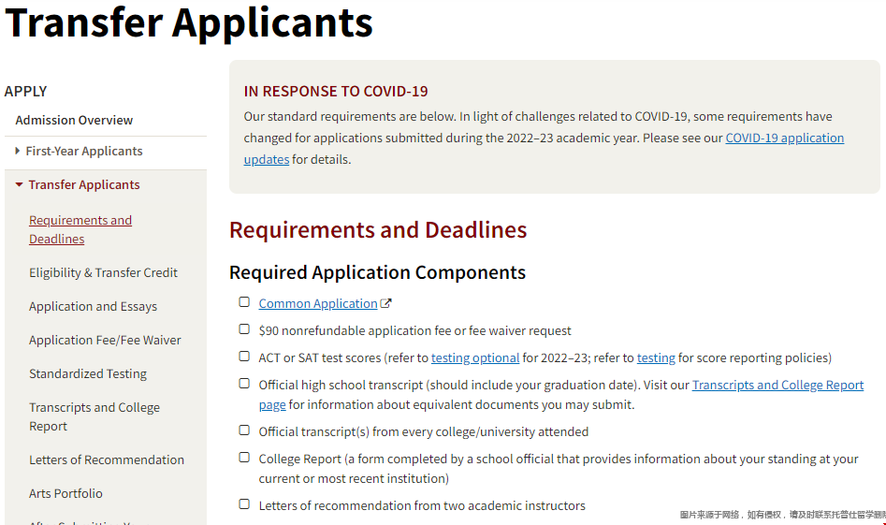Check the ACT or SAT test scores box
Image resolution: width=886 pixels, height=525 pixels.
244,357
